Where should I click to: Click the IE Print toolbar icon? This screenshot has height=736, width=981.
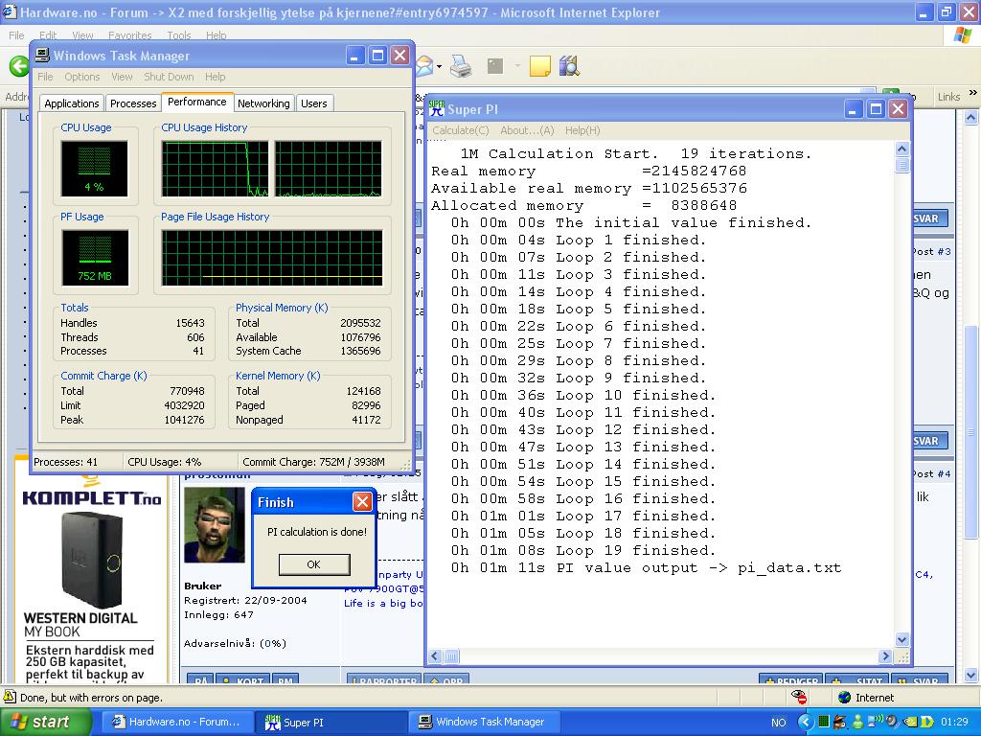click(x=461, y=66)
